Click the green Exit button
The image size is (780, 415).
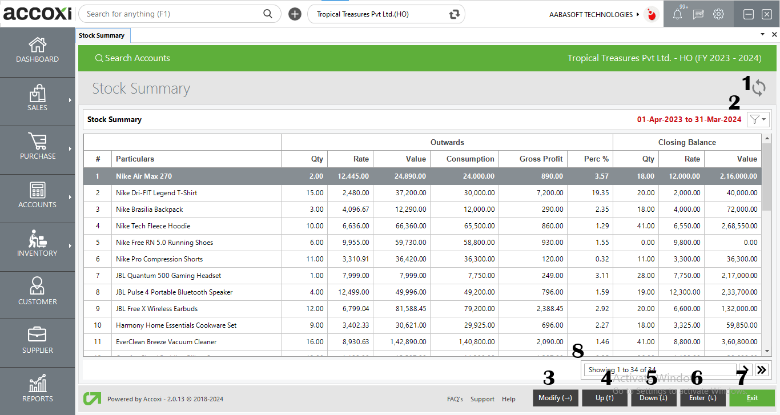pos(751,398)
